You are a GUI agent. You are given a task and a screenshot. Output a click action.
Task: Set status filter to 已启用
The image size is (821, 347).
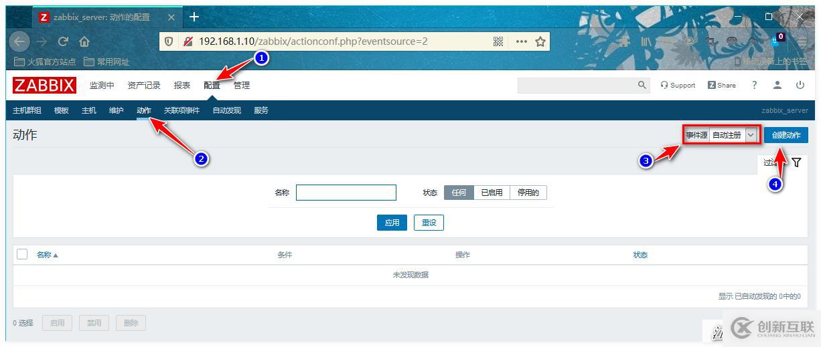[492, 193]
